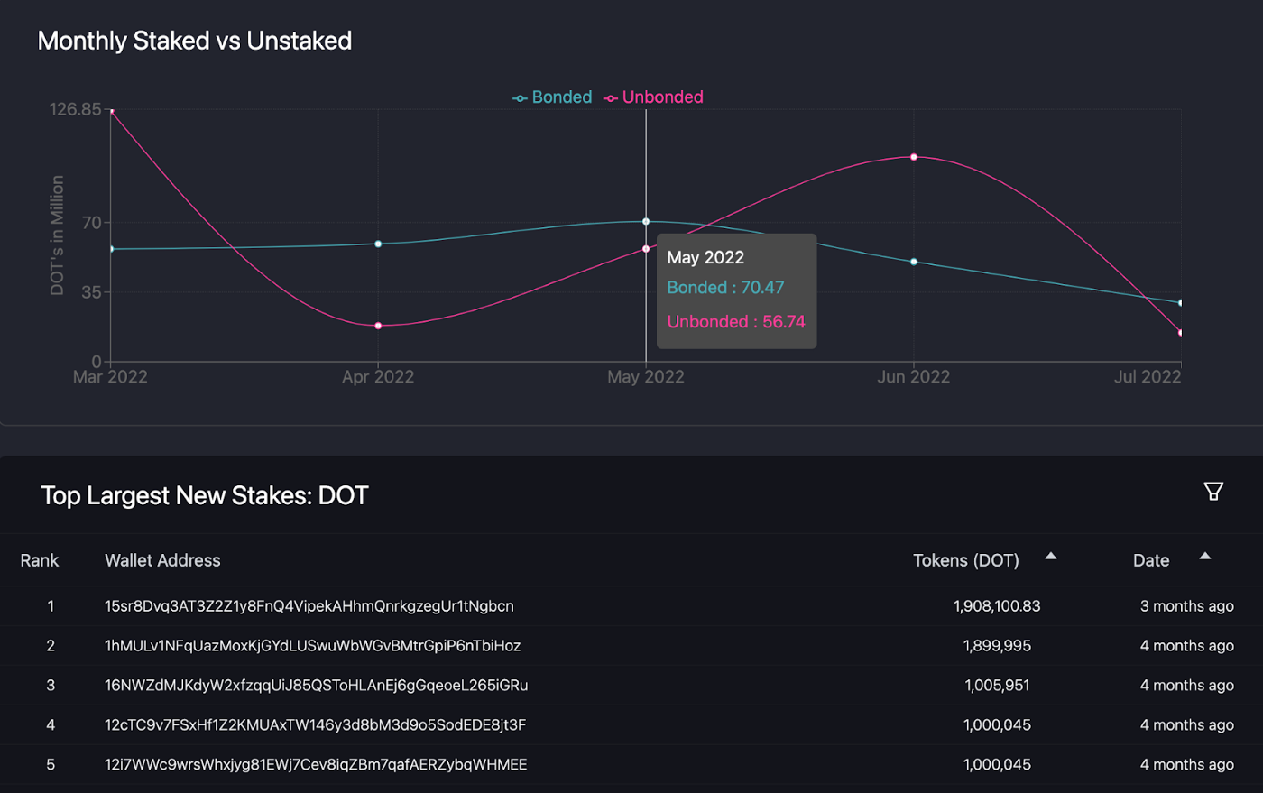Select Unbonded data point for Jun 2022
The width and height of the screenshot is (1263, 793).
coord(914,157)
